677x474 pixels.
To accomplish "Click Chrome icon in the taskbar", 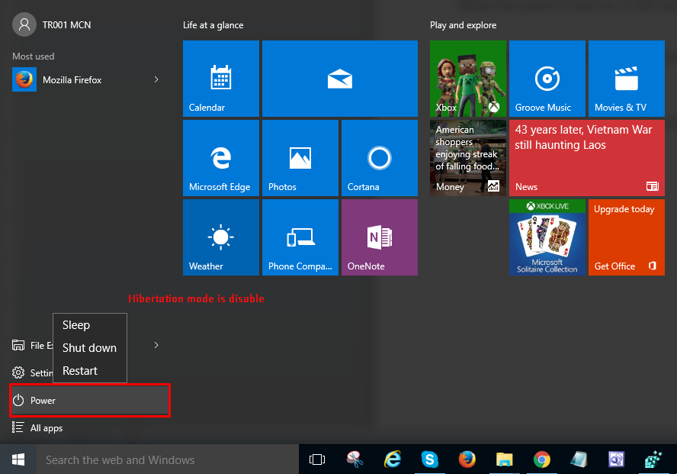I will [542, 459].
